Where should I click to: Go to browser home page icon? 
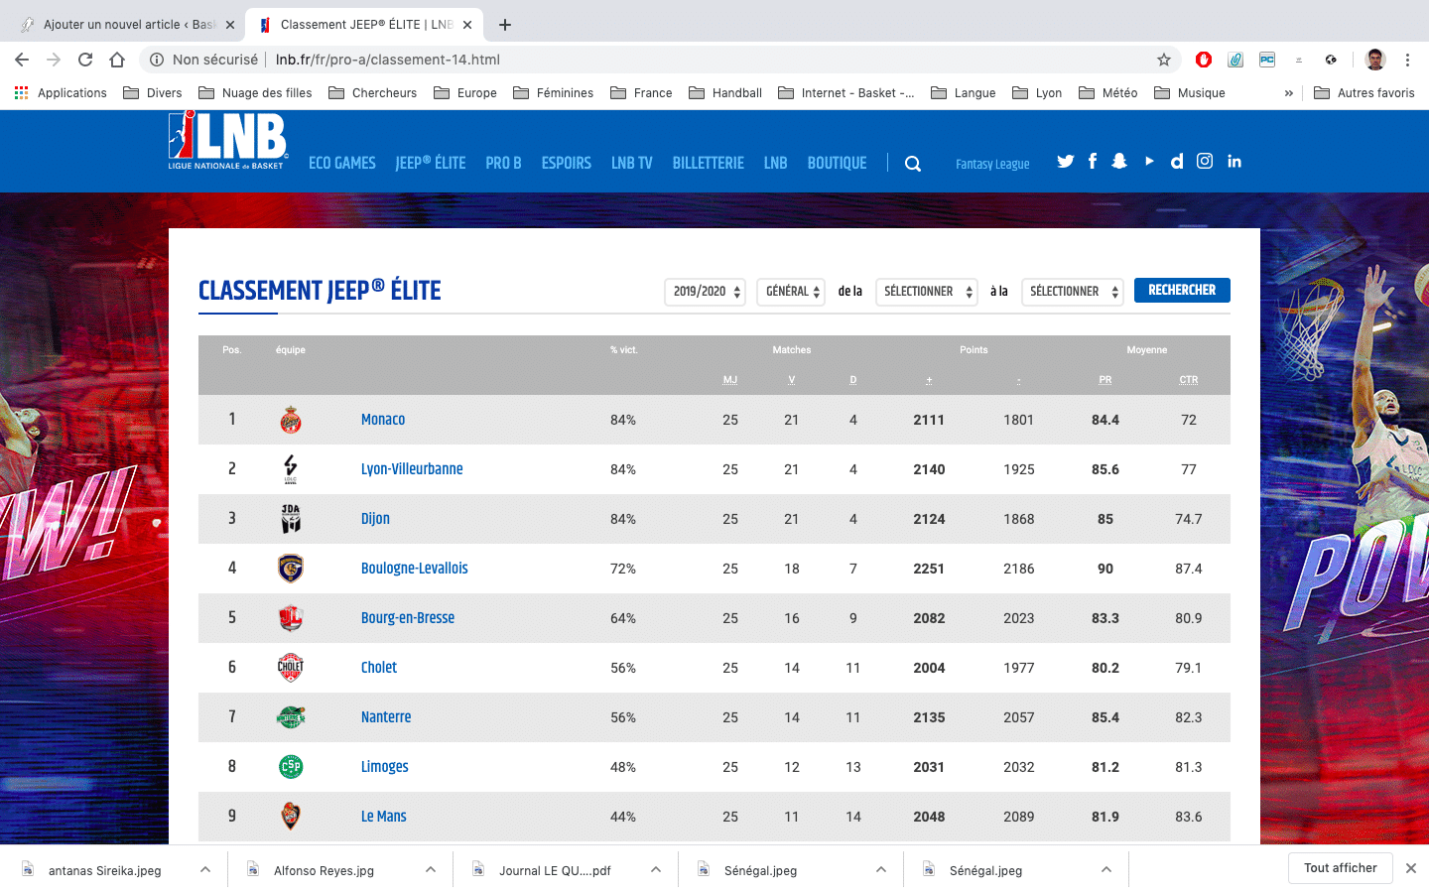coord(117,60)
